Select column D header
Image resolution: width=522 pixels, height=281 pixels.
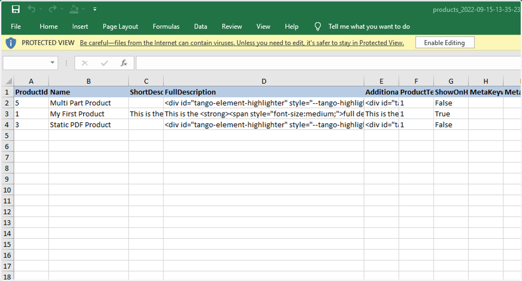click(264, 81)
